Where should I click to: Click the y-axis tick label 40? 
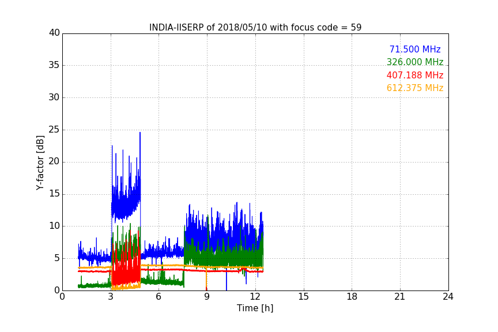pos(54,33)
